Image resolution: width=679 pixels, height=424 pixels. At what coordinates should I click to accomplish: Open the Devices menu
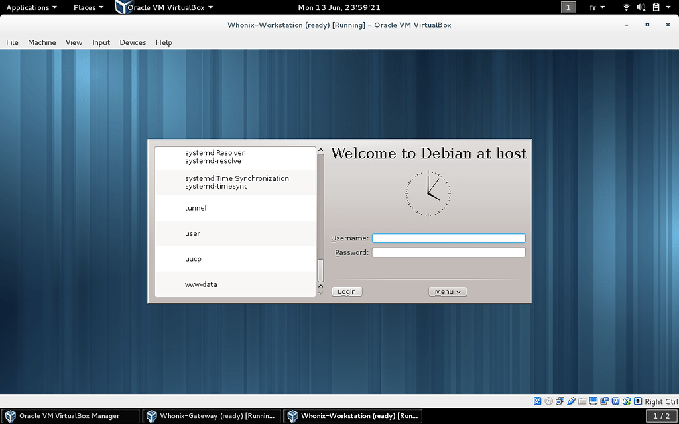pyautogui.click(x=133, y=42)
